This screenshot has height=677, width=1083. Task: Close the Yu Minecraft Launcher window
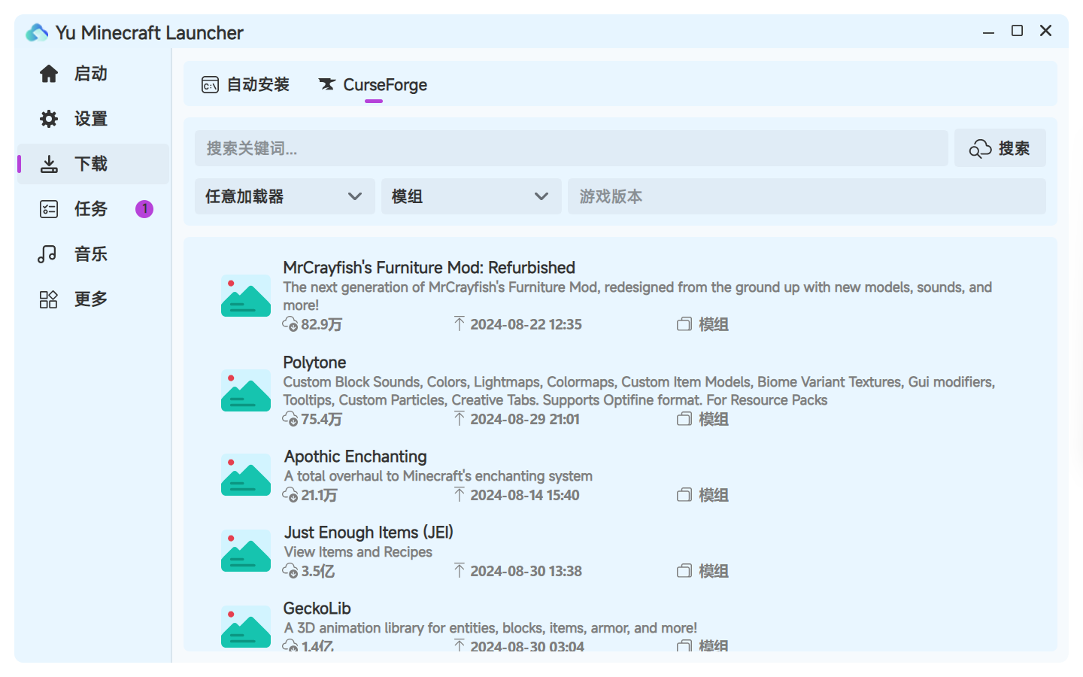(x=1045, y=31)
